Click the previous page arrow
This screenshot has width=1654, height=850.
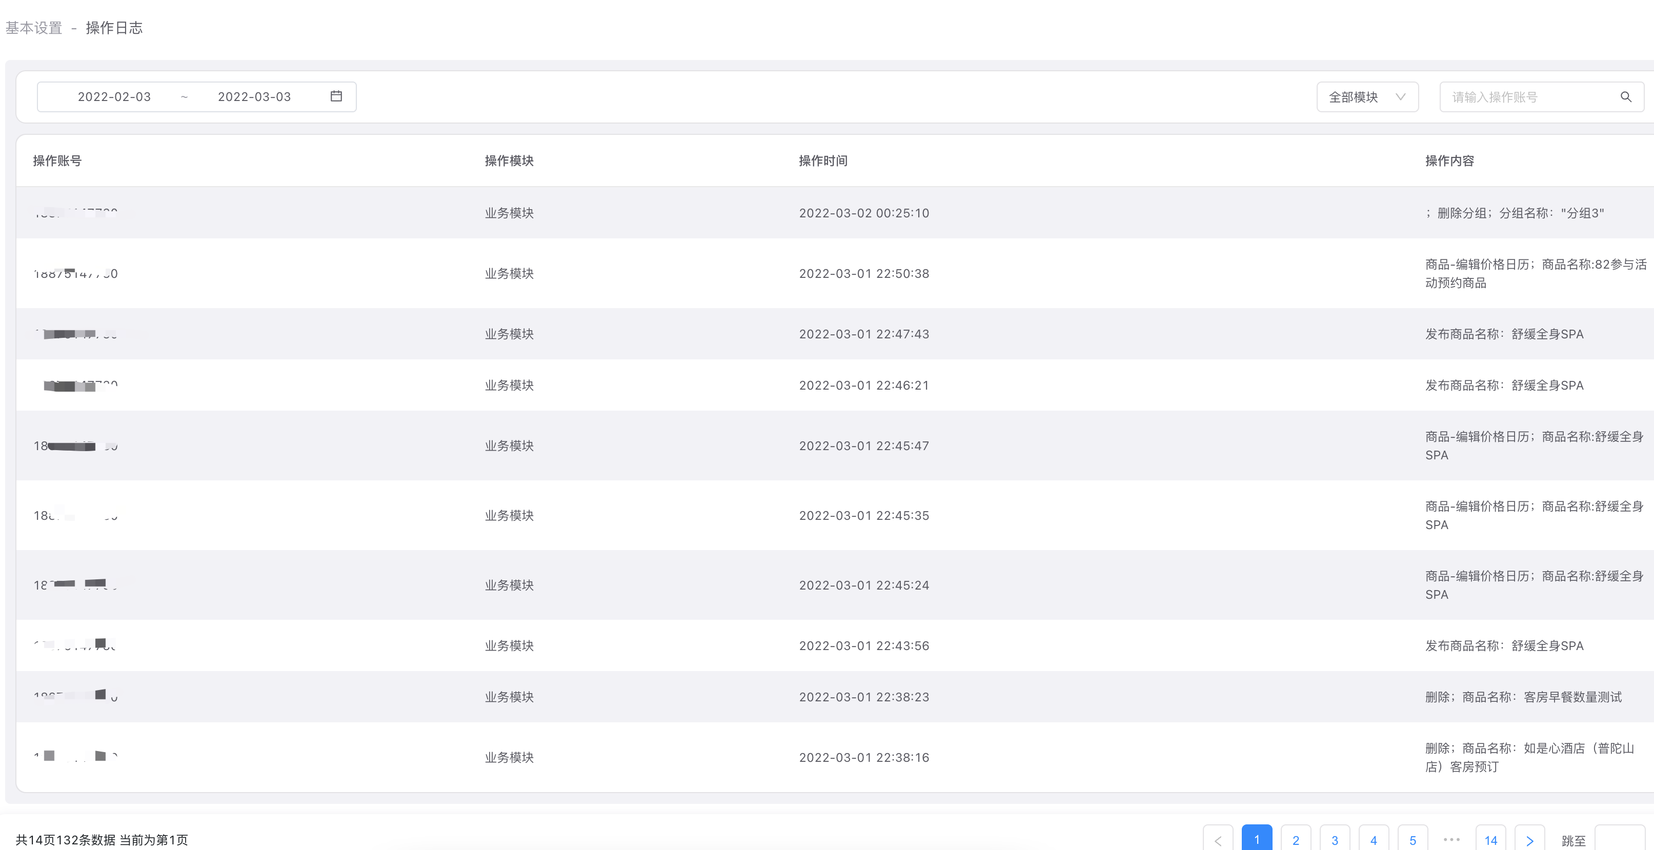coord(1218,840)
